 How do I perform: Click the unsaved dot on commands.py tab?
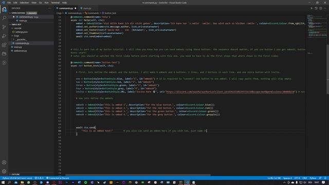pos(76,8)
